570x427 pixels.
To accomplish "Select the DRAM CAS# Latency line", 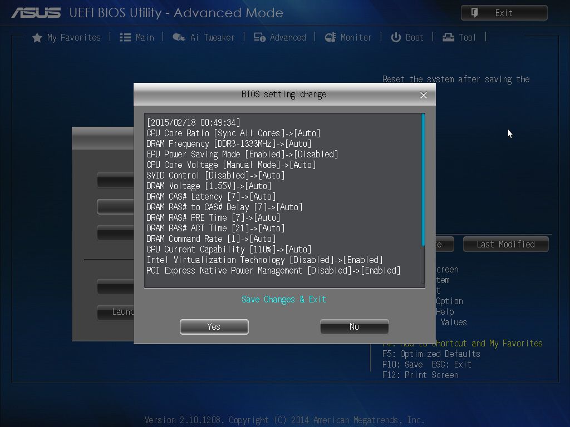I will click(x=211, y=196).
